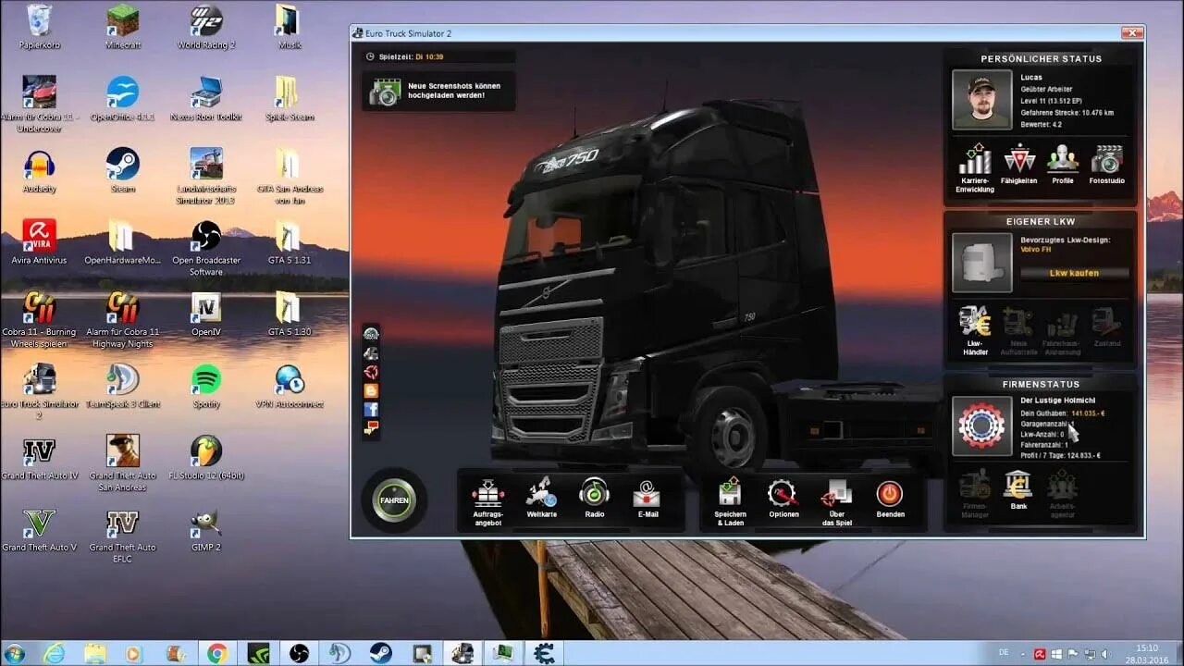Open Speichern & Laden menu

730,503
